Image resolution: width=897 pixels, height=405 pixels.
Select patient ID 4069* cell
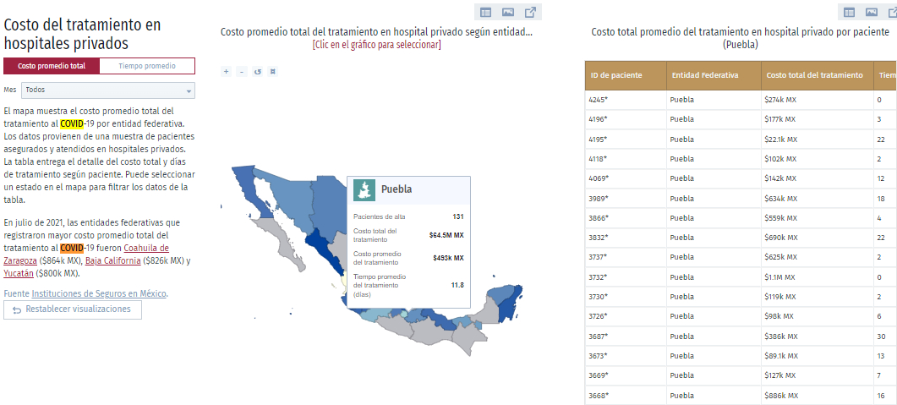[626, 178]
